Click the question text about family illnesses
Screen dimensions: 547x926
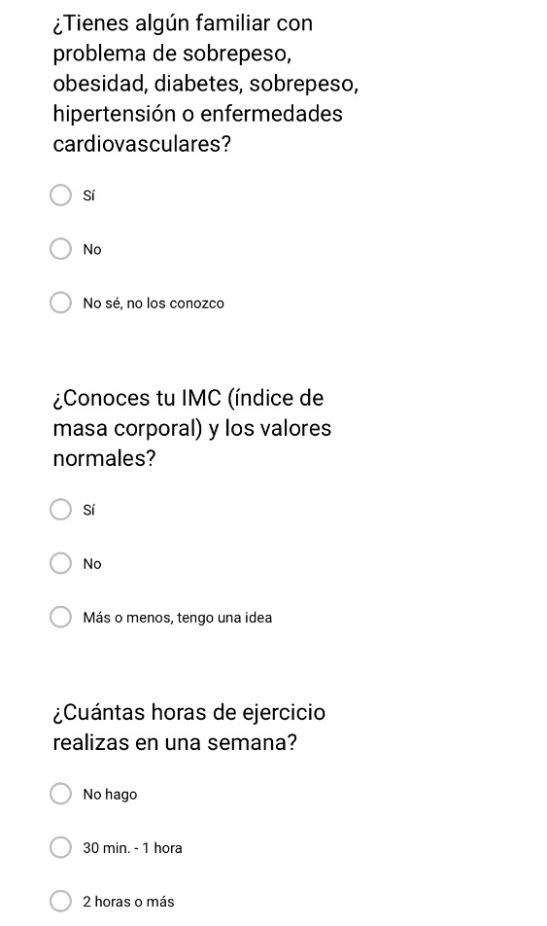click(x=205, y=84)
